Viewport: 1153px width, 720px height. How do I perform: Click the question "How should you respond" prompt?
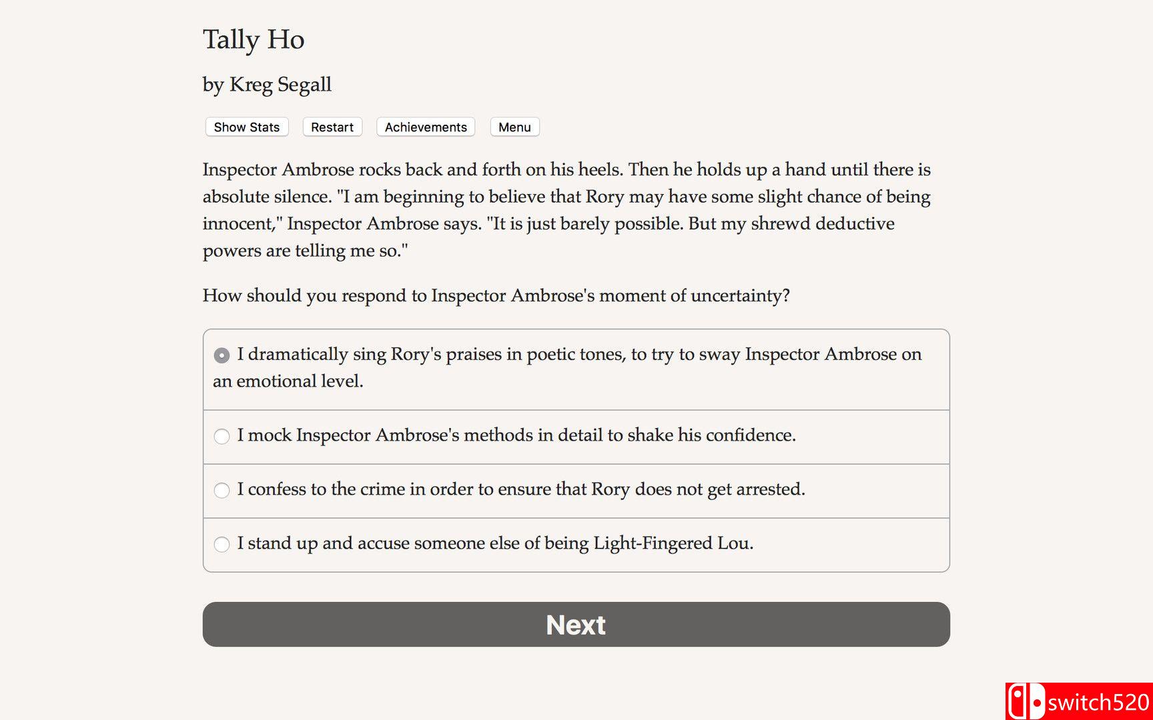(496, 295)
